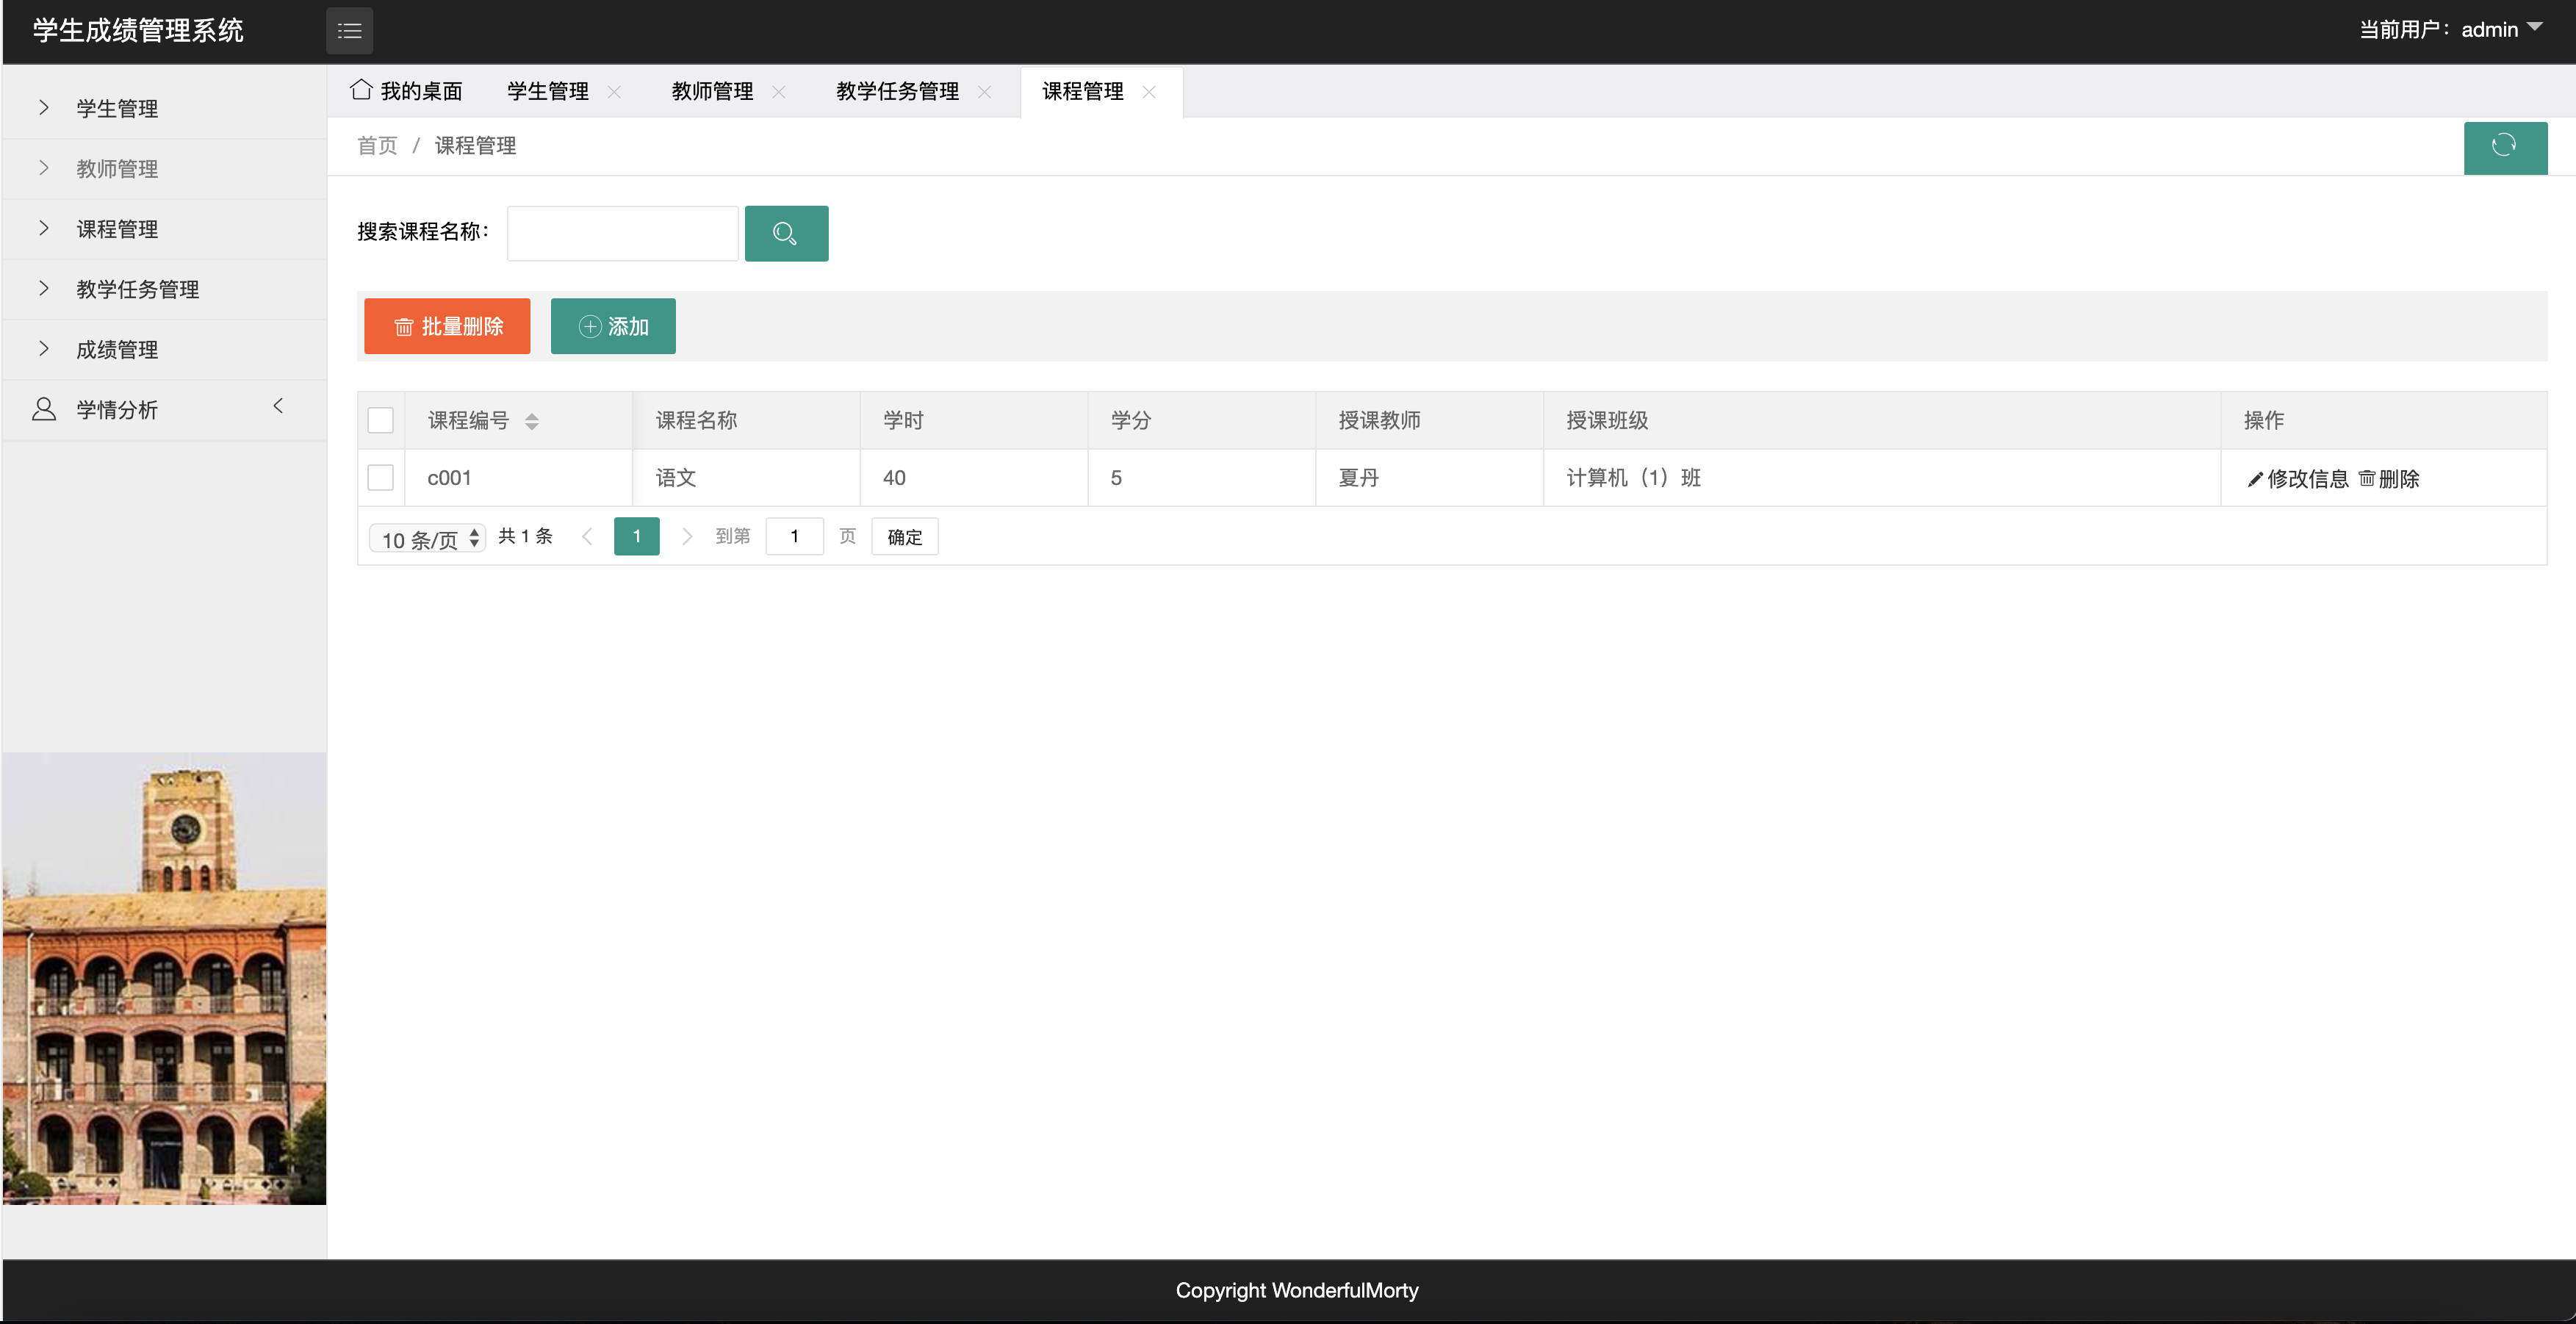Check the select-all header checkbox
This screenshot has width=2576, height=1324.
pos(380,420)
